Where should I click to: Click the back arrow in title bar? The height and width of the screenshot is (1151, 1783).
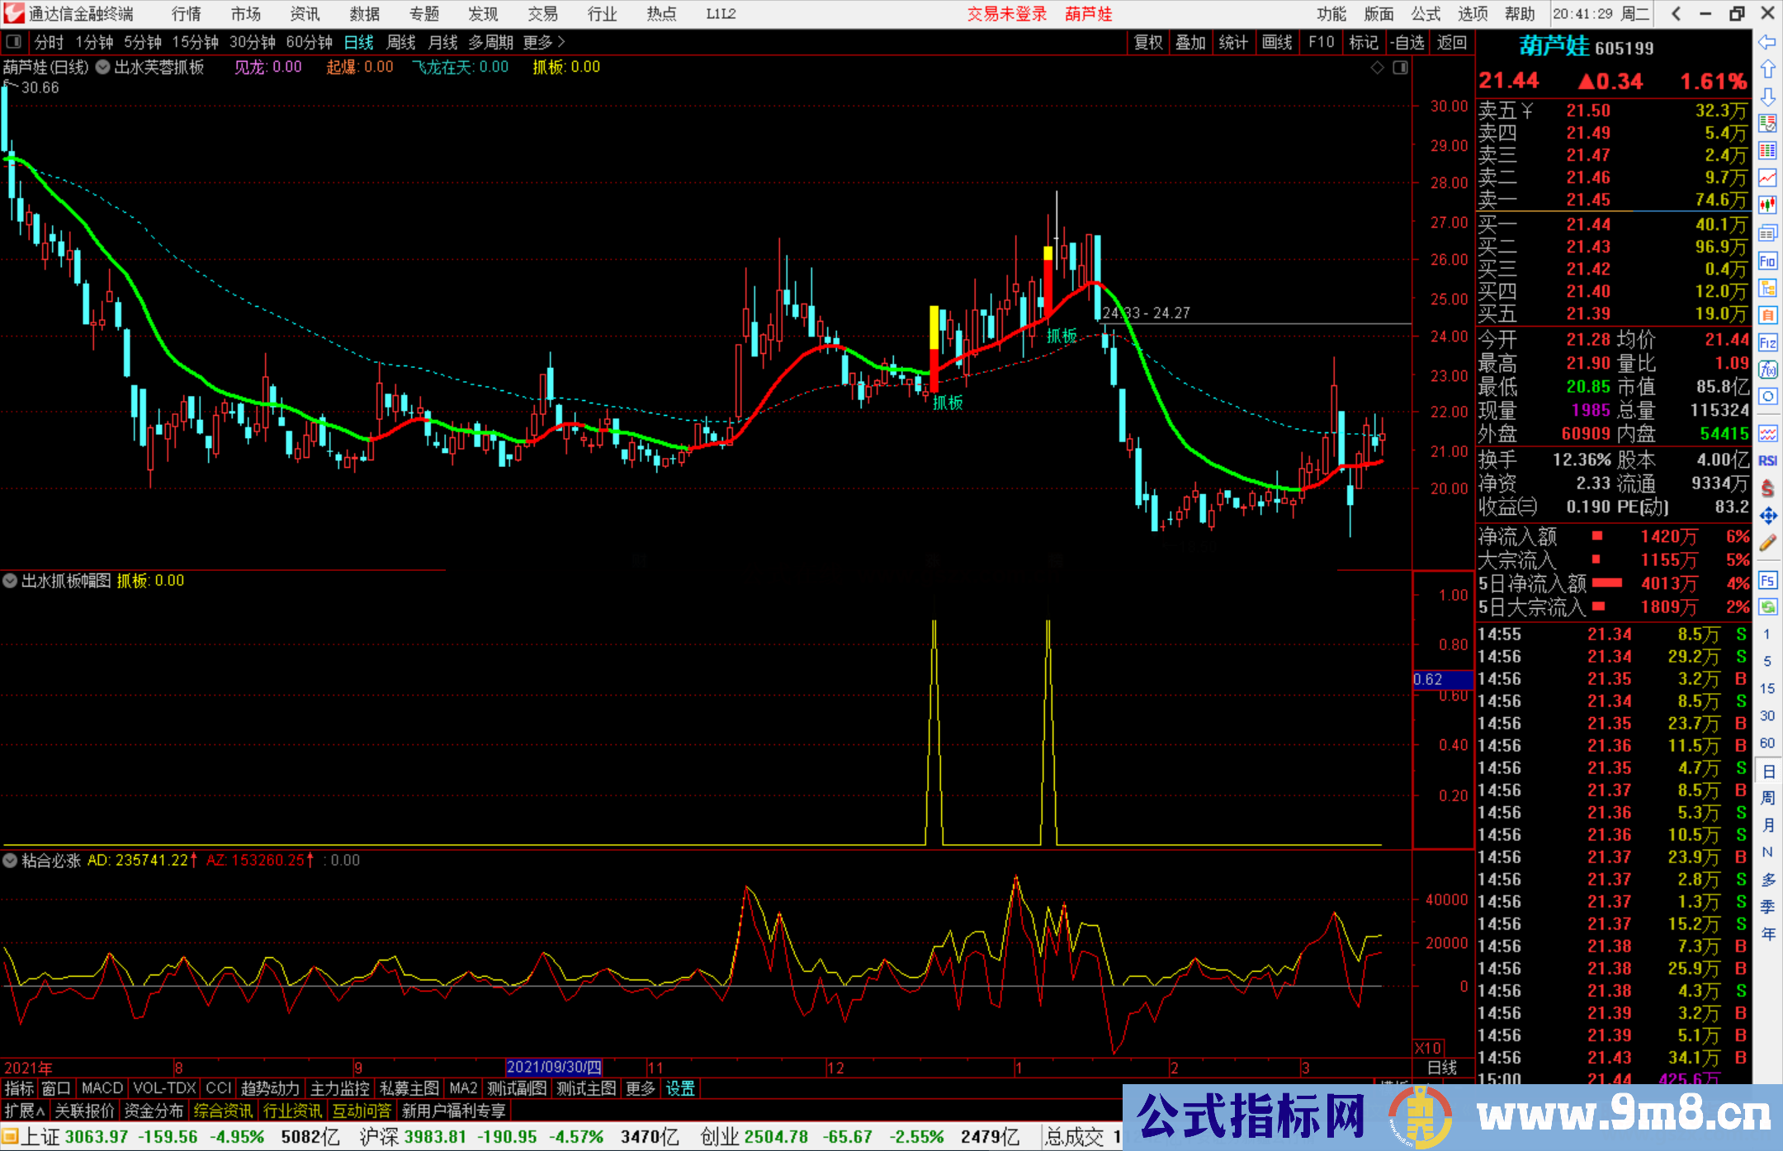tap(1676, 13)
